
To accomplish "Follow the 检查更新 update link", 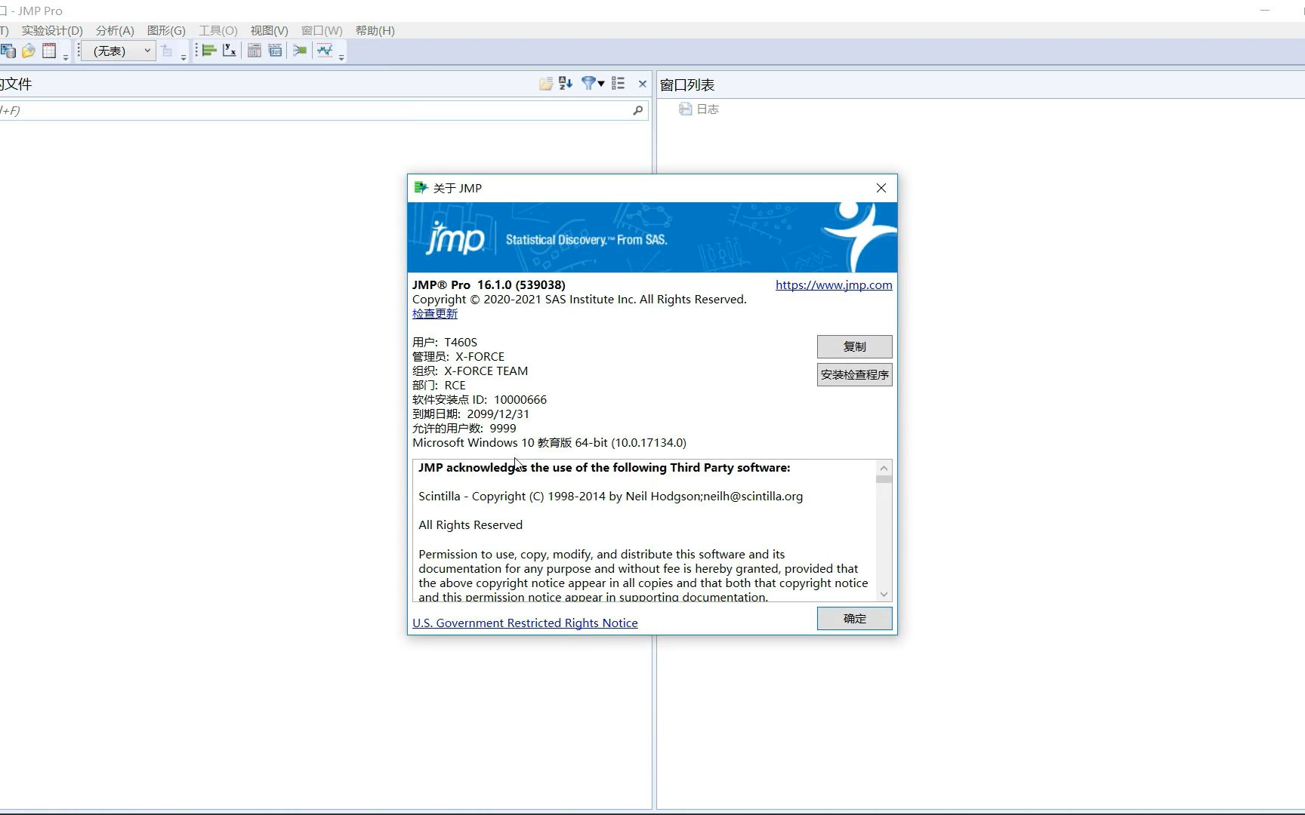I will coord(434,313).
